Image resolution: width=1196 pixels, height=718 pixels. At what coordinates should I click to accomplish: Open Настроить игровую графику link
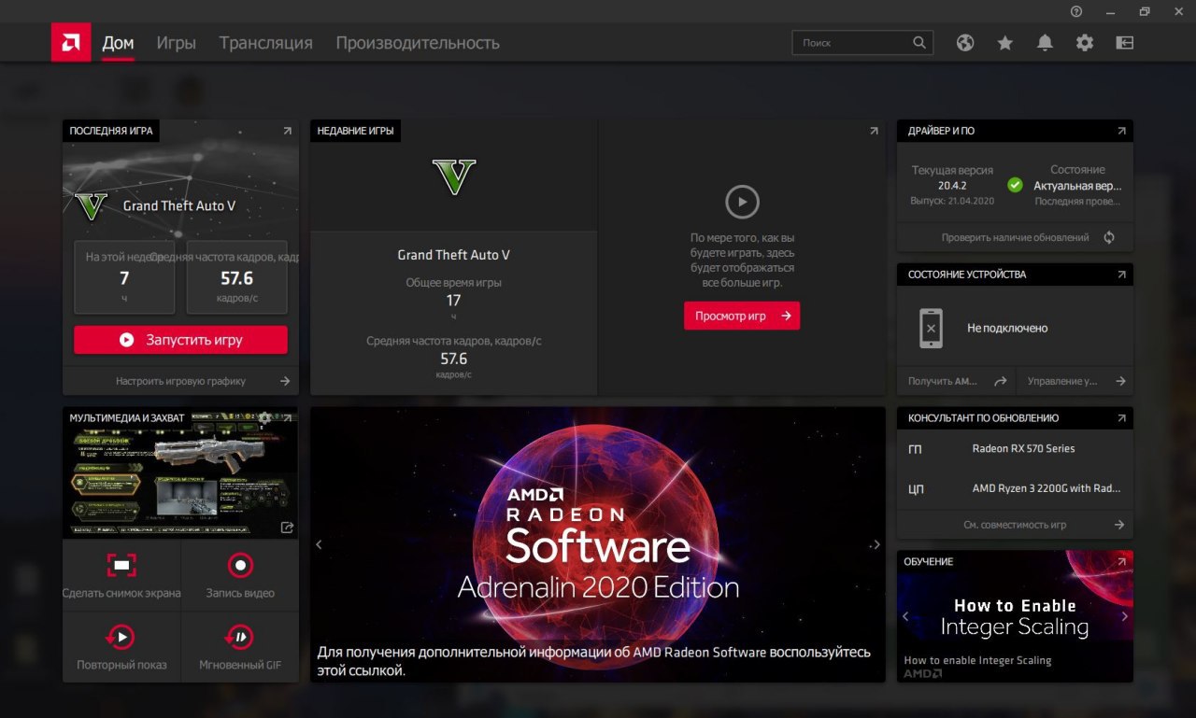(181, 381)
